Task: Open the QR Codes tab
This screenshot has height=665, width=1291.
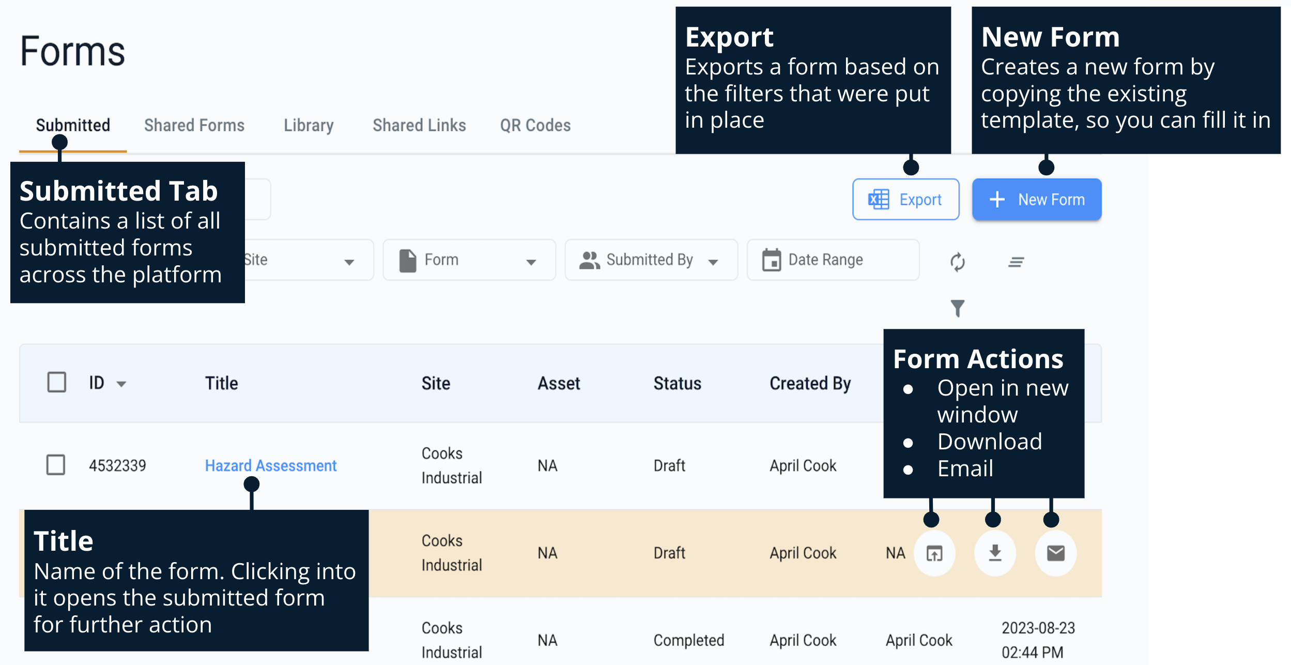Action: point(535,125)
